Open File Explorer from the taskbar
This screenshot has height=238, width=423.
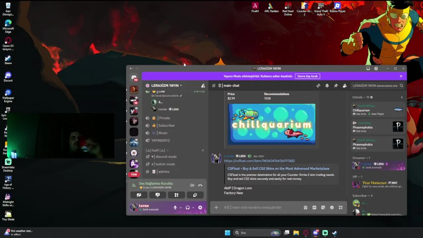tap(296, 233)
